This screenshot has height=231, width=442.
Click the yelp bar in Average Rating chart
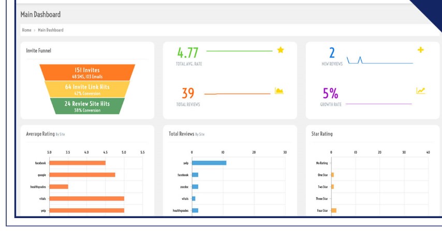pos(87,210)
